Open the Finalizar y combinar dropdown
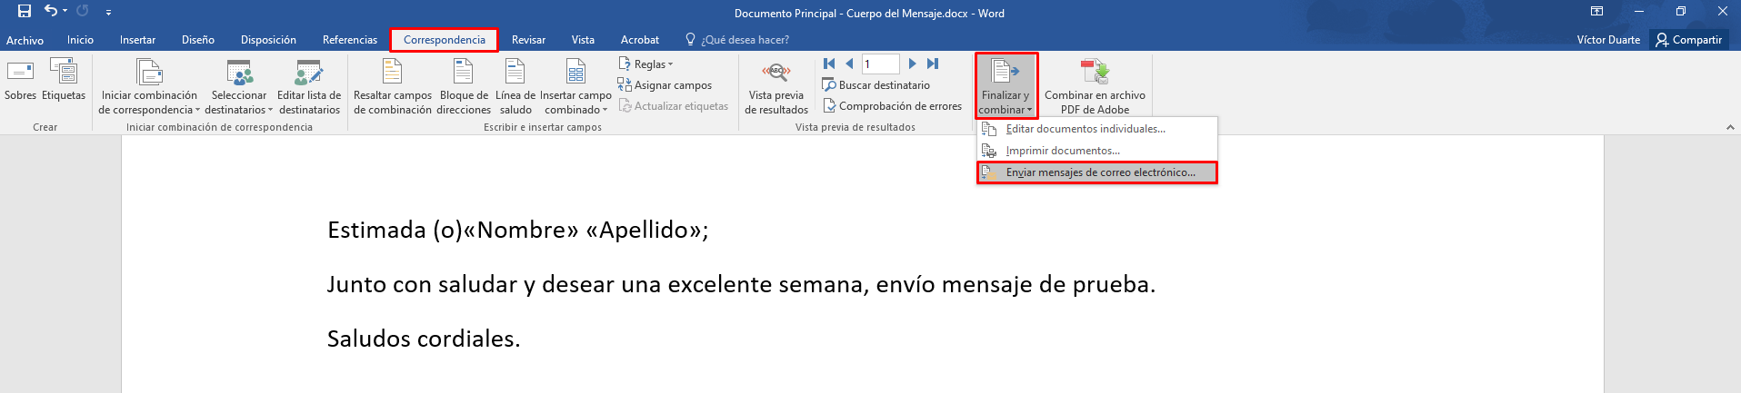This screenshot has width=1741, height=393. [1006, 86]
